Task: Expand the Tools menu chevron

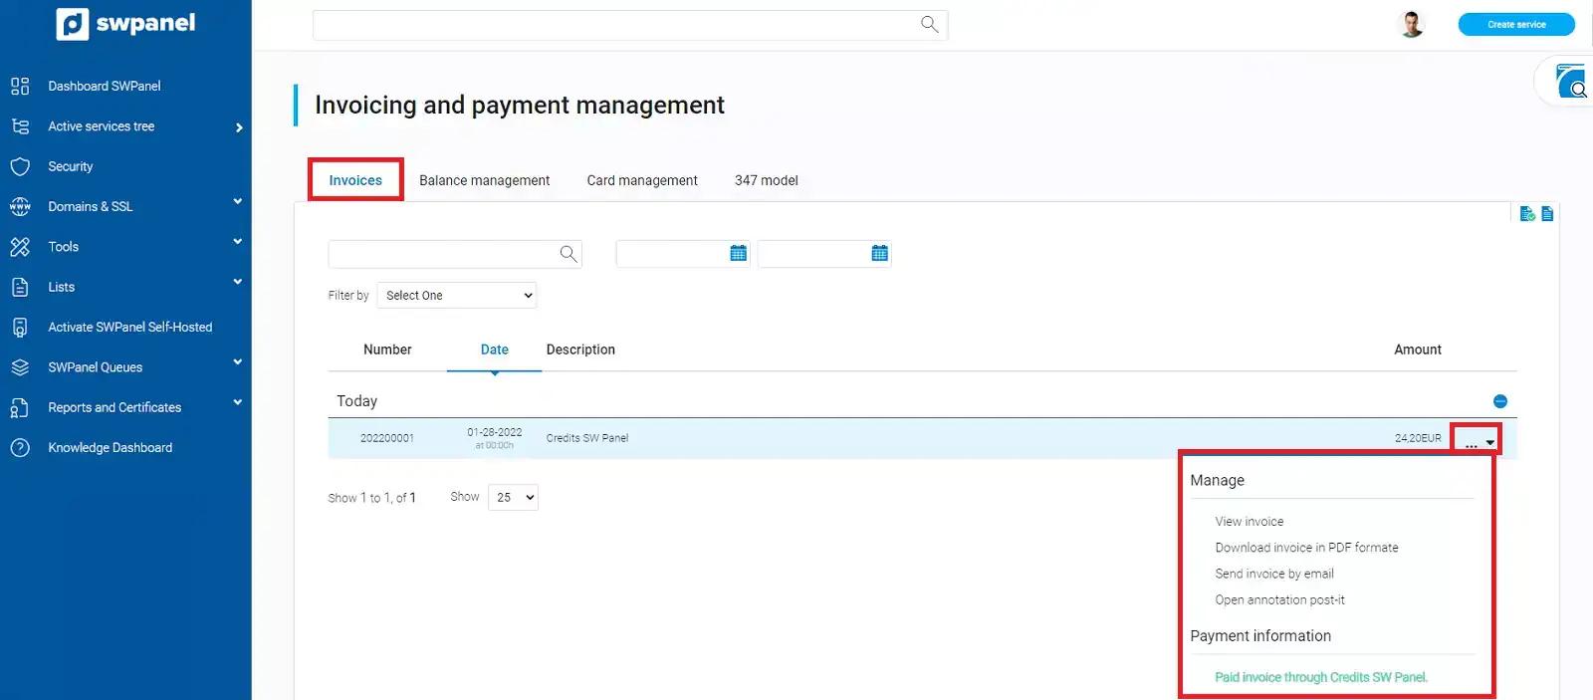Action: pyautogui.click(x=238, y=241)
